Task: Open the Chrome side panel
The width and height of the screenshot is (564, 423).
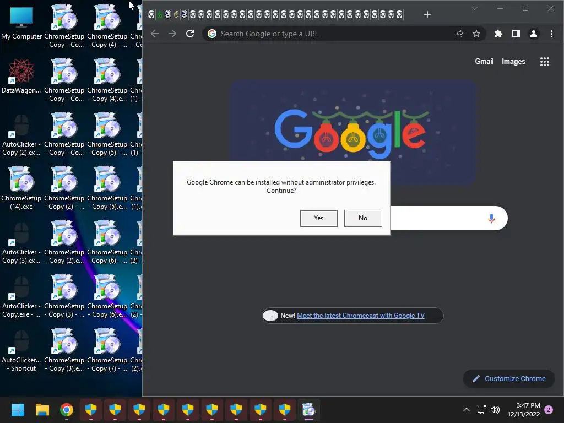Action: pyautogui.click(x=516, y=34)
